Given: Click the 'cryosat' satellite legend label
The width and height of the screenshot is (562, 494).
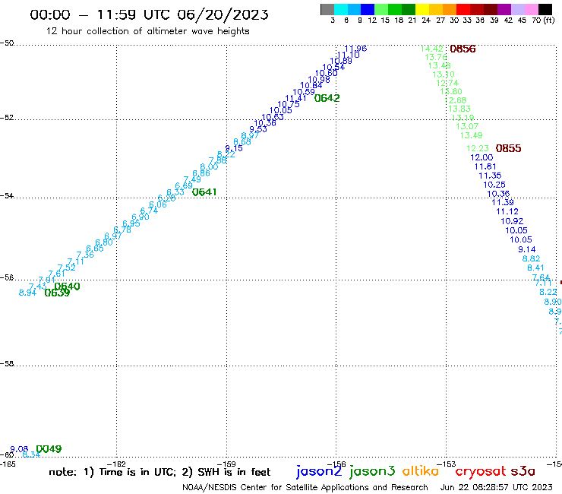Looking at the screenshot, I should [x=480, y=471].
